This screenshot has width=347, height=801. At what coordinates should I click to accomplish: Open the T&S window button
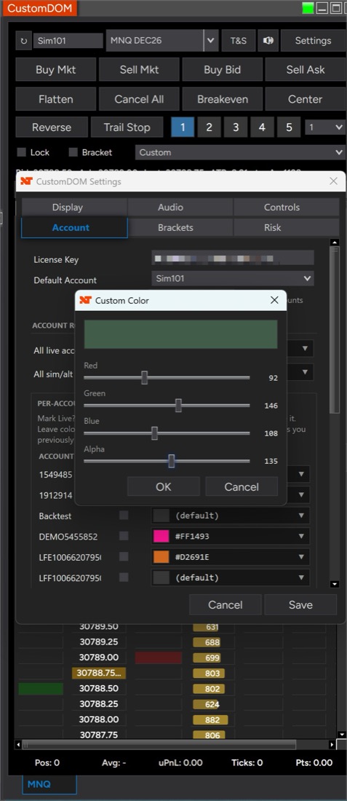[239, 41]
